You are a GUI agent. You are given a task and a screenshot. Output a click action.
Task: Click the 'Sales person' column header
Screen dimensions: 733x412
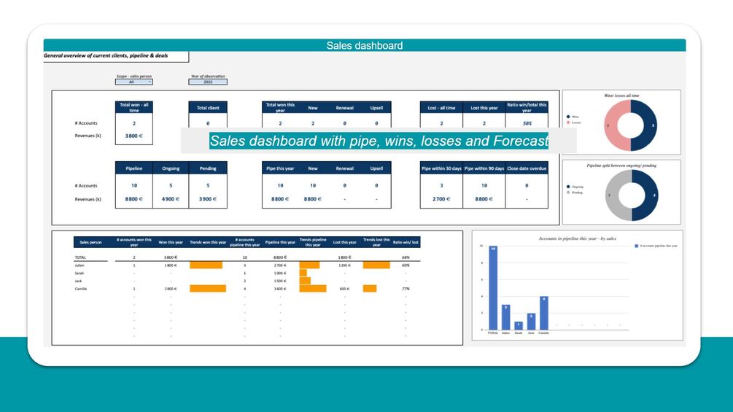click(x=90, y=242)
